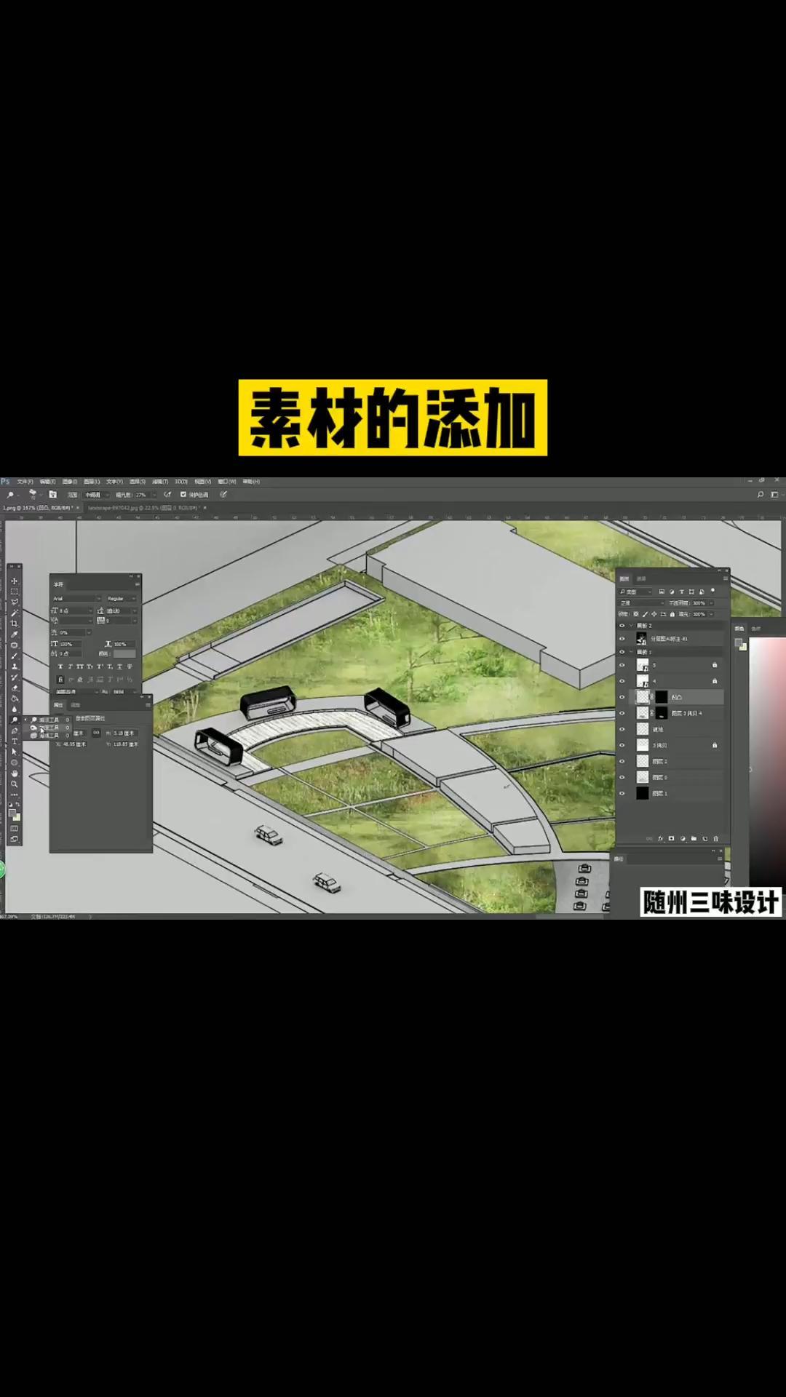Open the 文件(F) menu
The width and height of the screenshot is (786, 1397).
tap(25, 482)
